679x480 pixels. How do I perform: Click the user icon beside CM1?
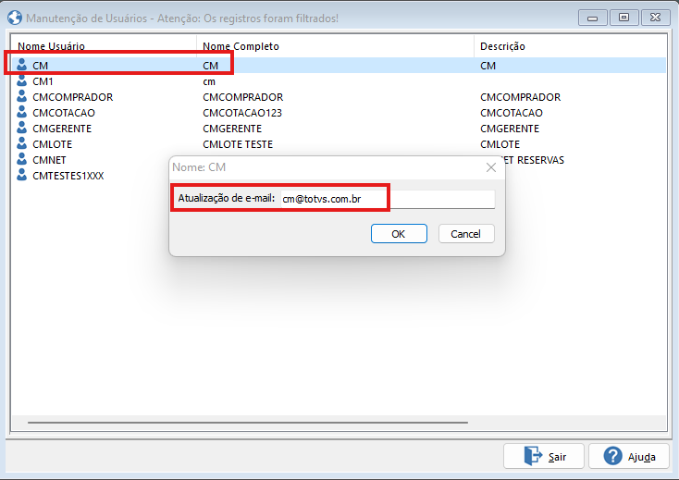21,81
